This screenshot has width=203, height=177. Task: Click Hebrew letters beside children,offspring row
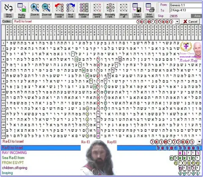click(189, 168)
